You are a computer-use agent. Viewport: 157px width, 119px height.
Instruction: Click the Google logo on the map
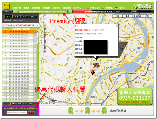click(x=44, y=103)
